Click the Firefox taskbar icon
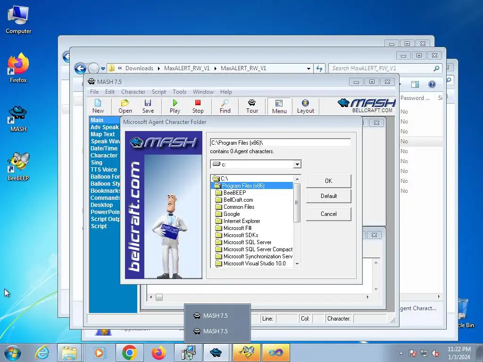 point(158,353)
